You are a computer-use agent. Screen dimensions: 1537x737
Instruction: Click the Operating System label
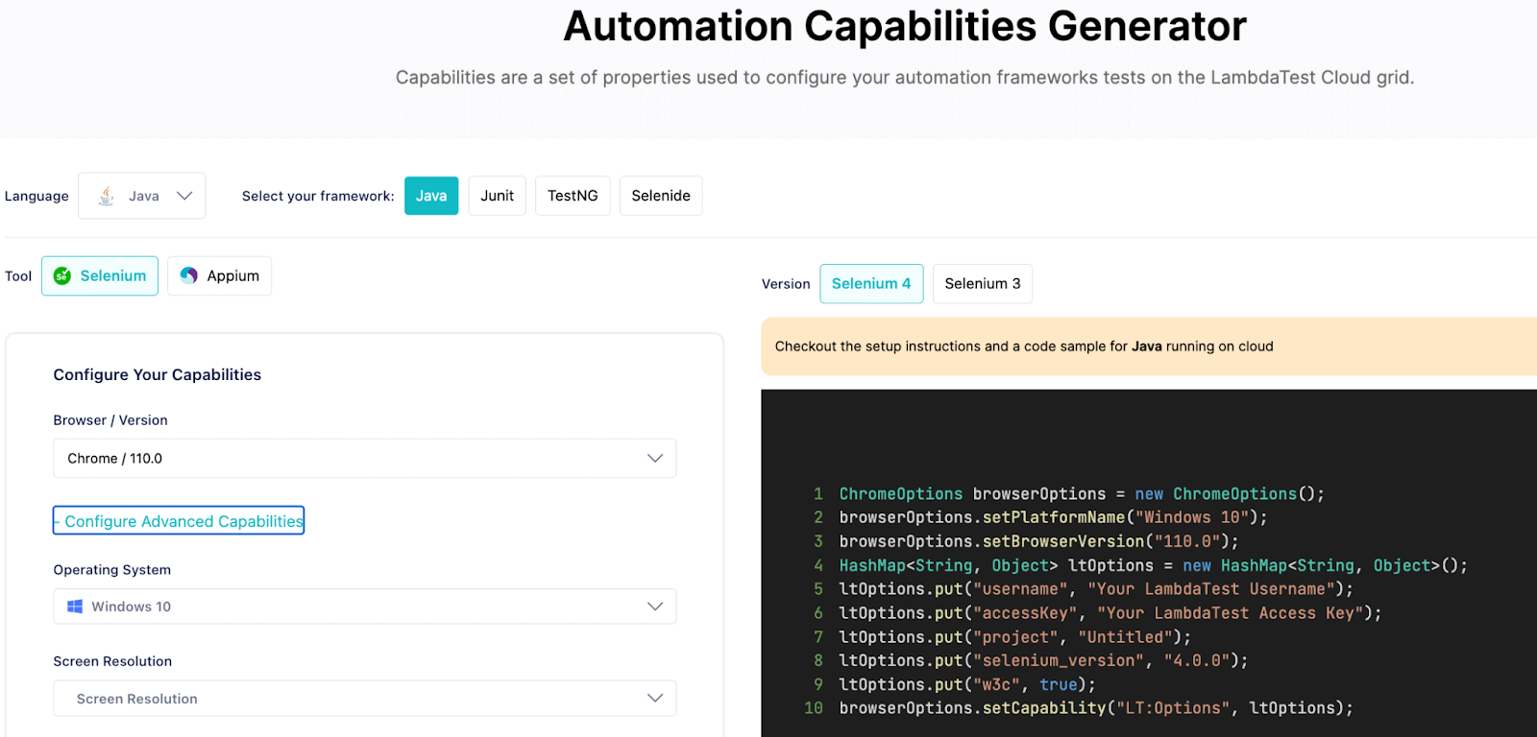[112, 570]
